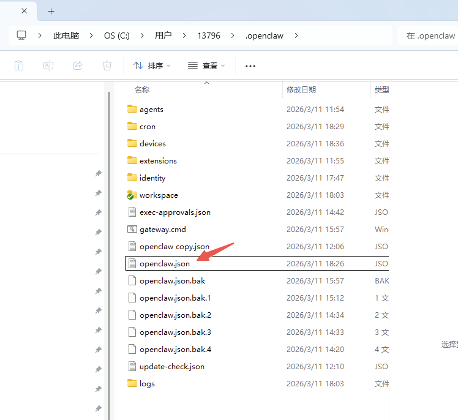Expand chevron after 用户
The width and height of the screenshot is (458, 420).
(x=184, y=36)
